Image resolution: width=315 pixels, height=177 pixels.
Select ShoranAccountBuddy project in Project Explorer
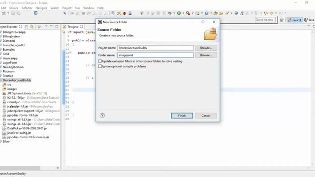tap(17, 80)
